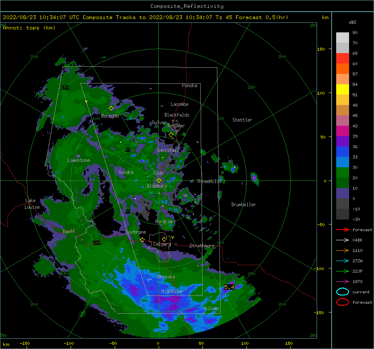Click the bright green 30 dBZ legend swatch
This screenshot has width=374, height=349.
click(342, 172)
